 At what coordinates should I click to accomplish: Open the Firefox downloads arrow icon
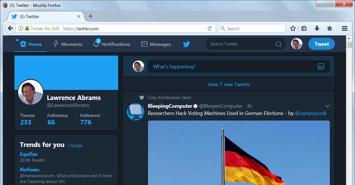pos(317,28)
